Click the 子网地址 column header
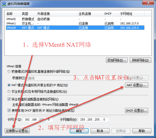This screenshot has width=156, height=138. coord(127,14)
